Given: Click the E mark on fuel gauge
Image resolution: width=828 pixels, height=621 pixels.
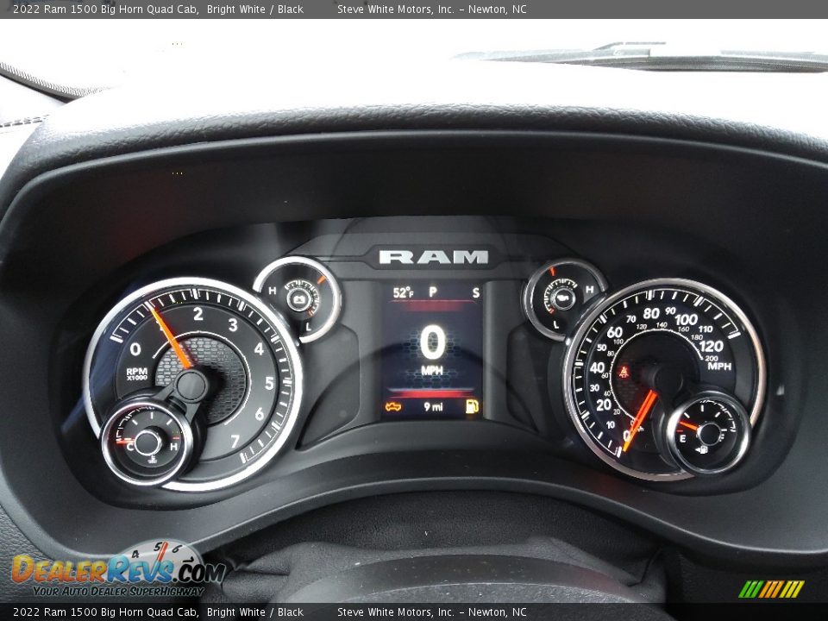Looking at the screenshot, I should click(x=682, y=439).
